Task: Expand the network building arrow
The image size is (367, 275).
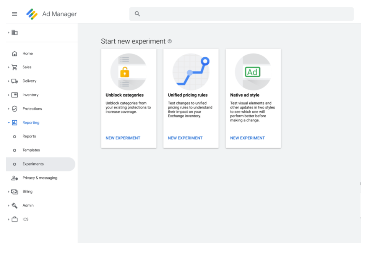Action: 9,32
